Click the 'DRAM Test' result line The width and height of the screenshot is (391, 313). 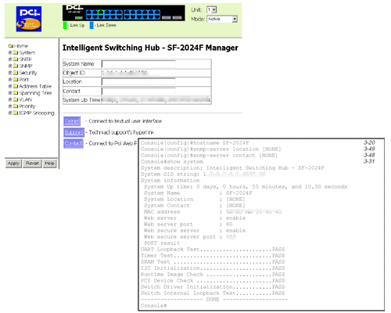213,262
